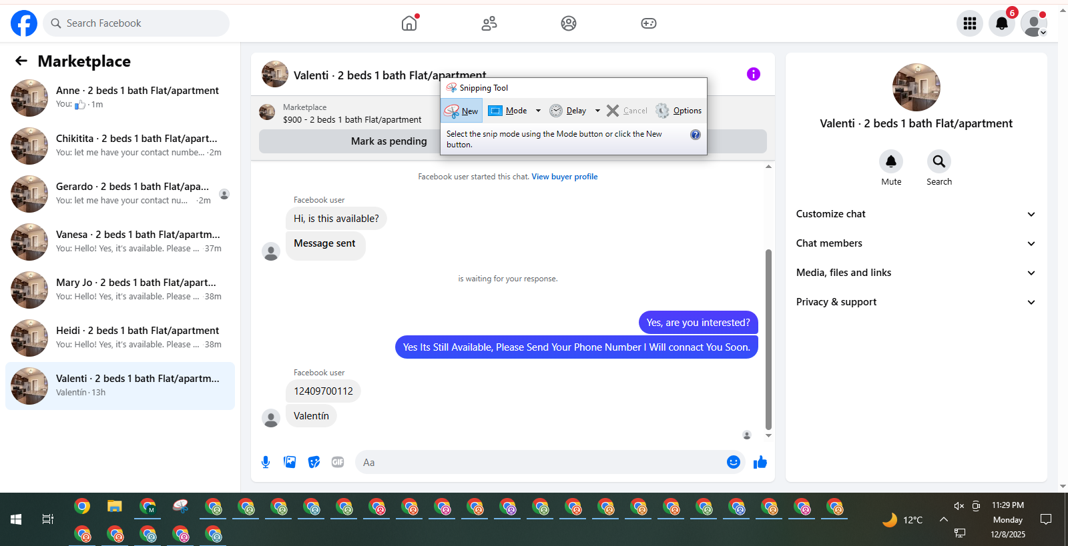Image resolution: width=1068 pixels, height=546 pixels.
Task: Click the chat scrollbar up arrow
Action: point(768,167)
